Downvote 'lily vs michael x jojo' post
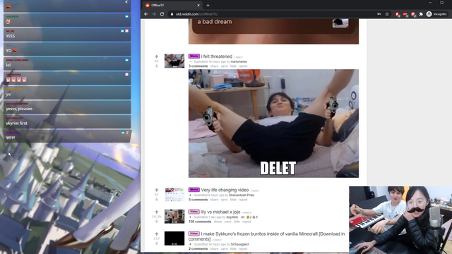The image size is (452, 254). point(157,221)
